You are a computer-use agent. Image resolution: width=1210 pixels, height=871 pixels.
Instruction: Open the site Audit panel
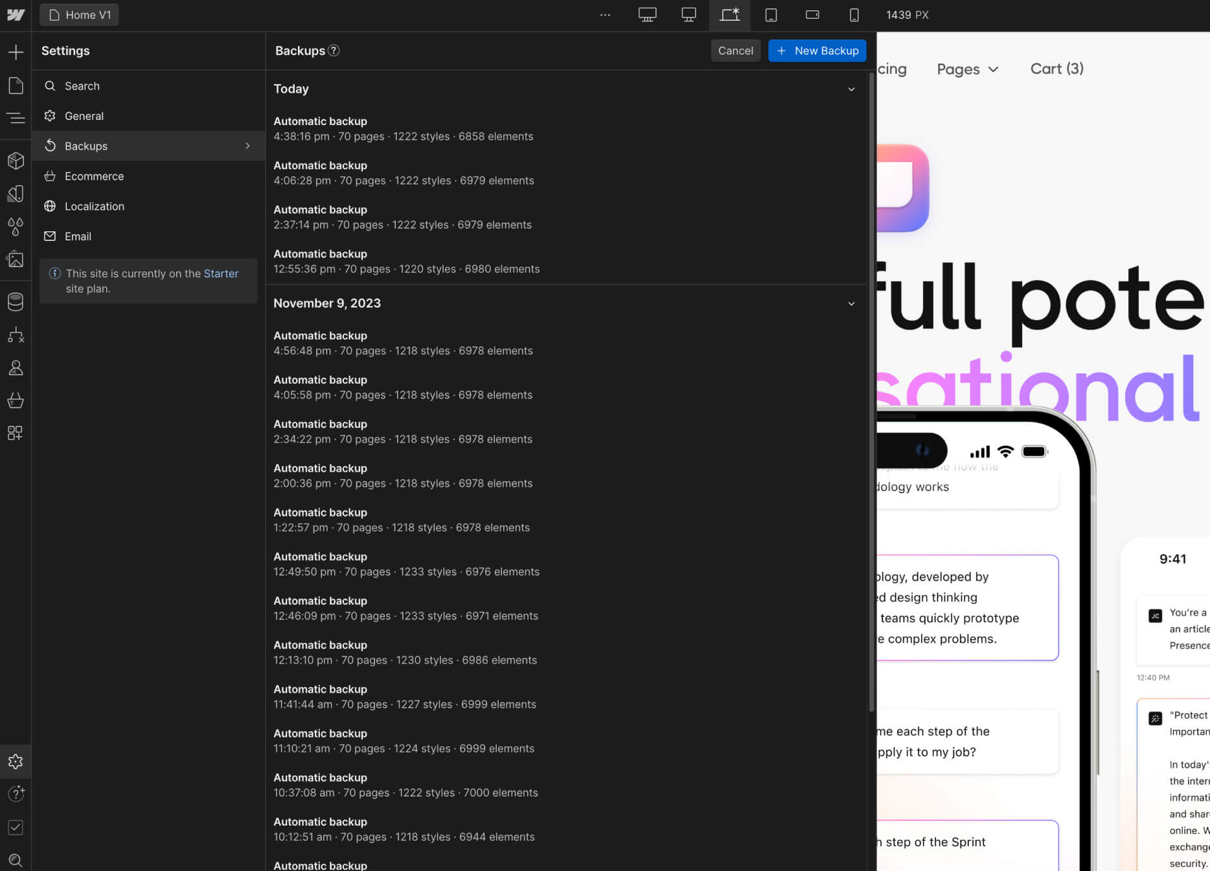[x=16, y=827]
